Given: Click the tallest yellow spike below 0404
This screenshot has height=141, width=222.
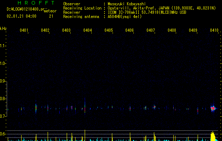Looking at the screenshot, I should (85, 135).
